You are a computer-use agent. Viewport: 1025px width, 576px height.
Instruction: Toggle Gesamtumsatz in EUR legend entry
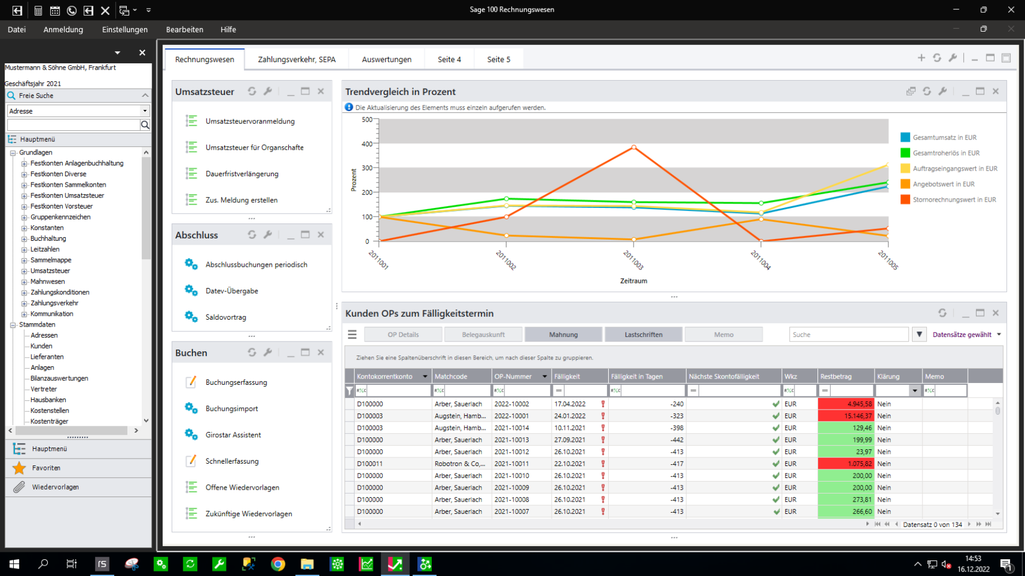pyautogui.click(x=944, y=138)
